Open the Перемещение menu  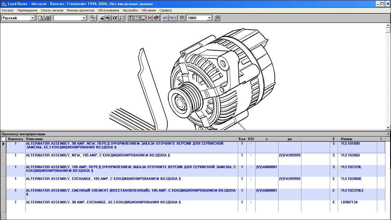[x=27, y=10]
